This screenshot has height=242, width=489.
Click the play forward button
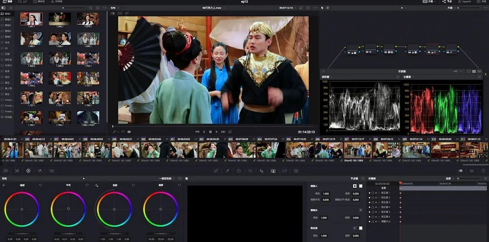pos(217,132)
